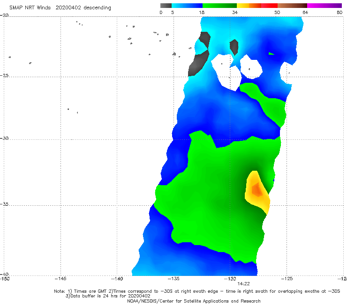Click the orange peak wind area on the map

(x=257, y=189)
